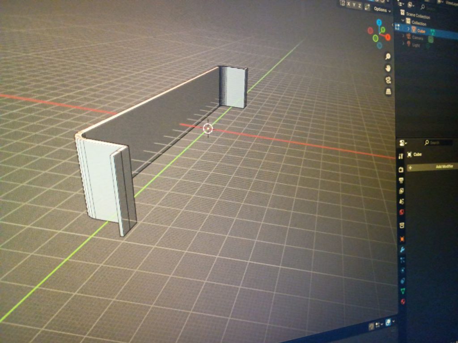This screenshot has height=343, width=458.
Task: Expand the Camera arrow in outliner
Action: pos(403,35)
